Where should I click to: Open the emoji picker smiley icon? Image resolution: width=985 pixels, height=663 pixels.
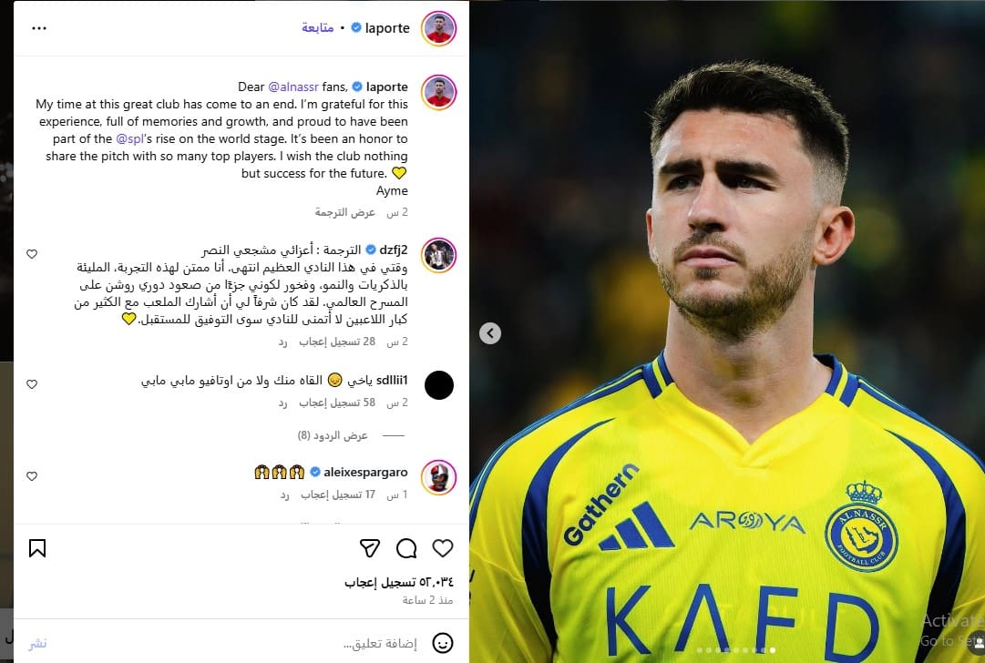tap(442, 643)
